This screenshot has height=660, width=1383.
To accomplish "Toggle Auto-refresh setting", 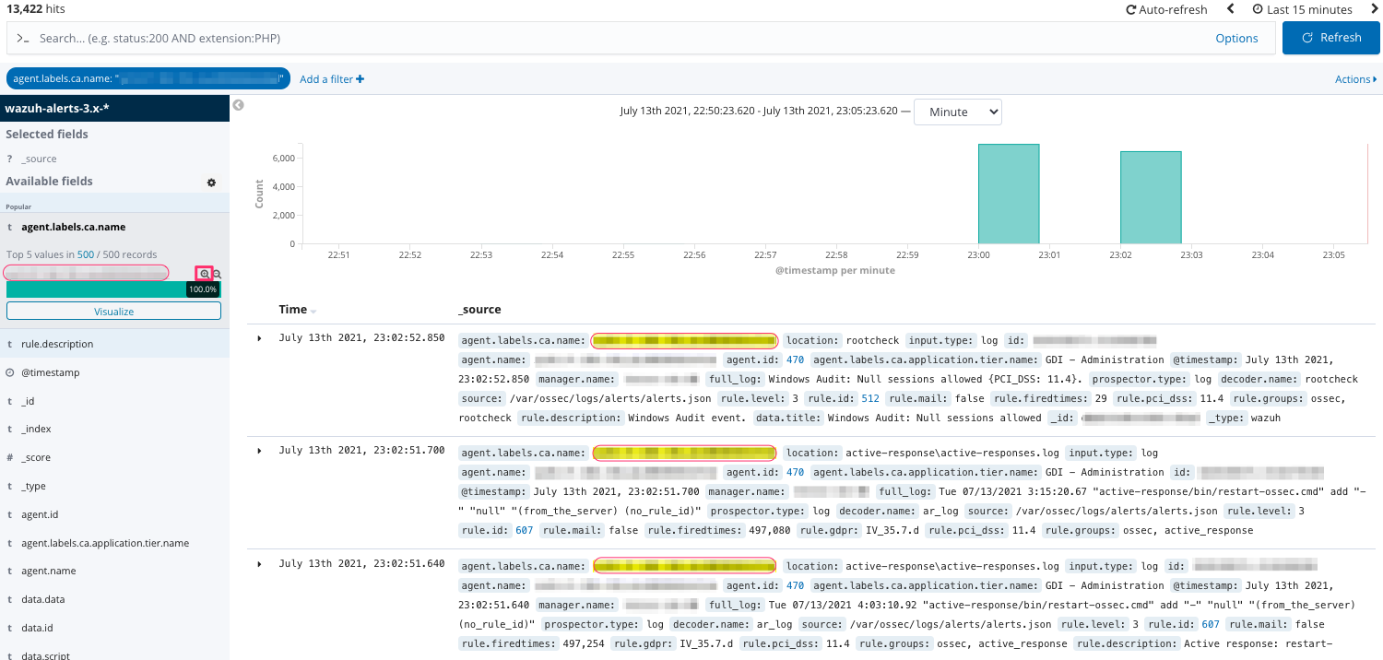I will [1166, 9].
